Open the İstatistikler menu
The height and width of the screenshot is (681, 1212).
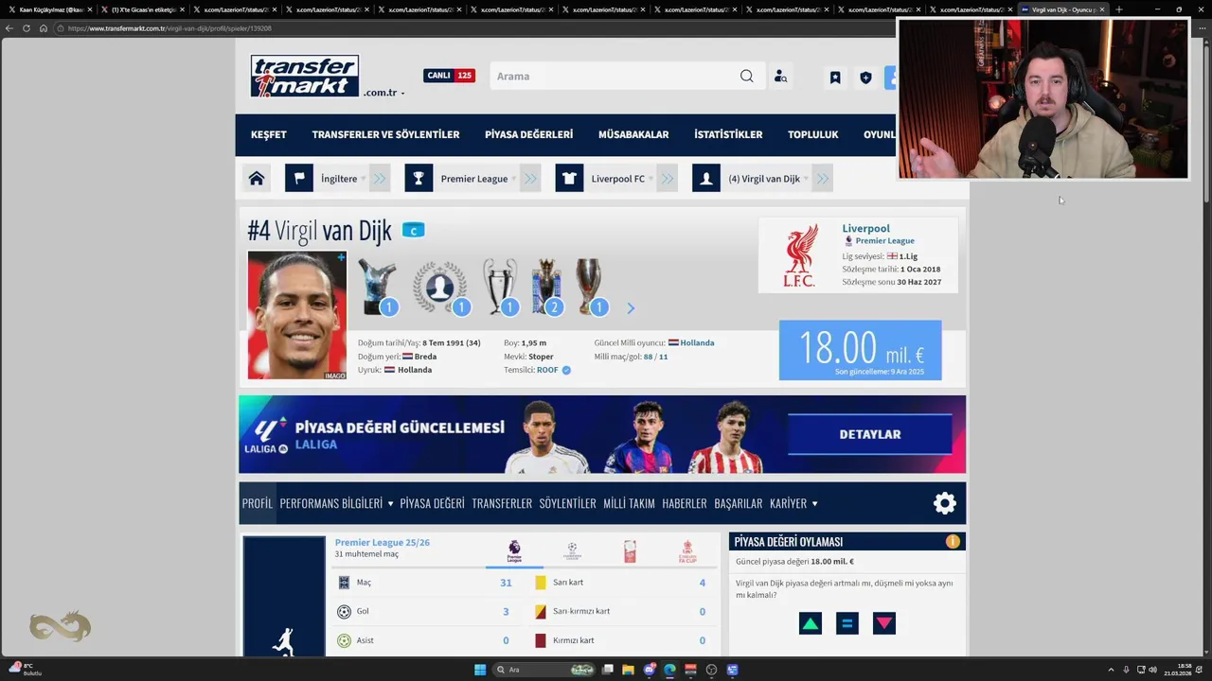click(x=728, y=134)
